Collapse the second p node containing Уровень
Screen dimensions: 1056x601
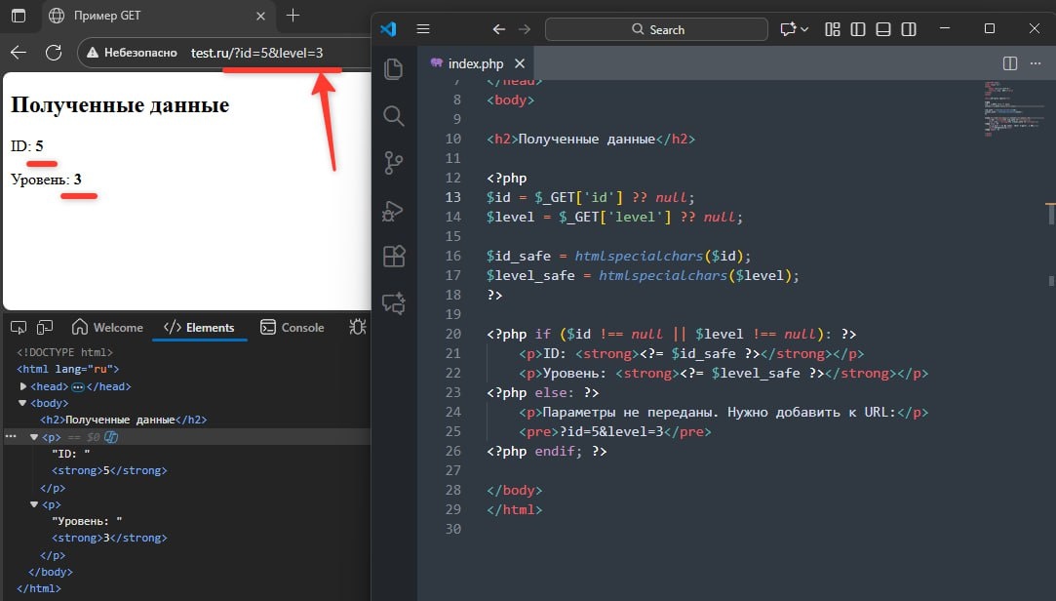(34, 504)
